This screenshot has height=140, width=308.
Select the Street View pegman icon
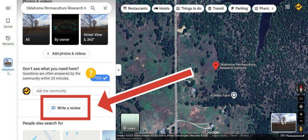(x=301, y=129)
